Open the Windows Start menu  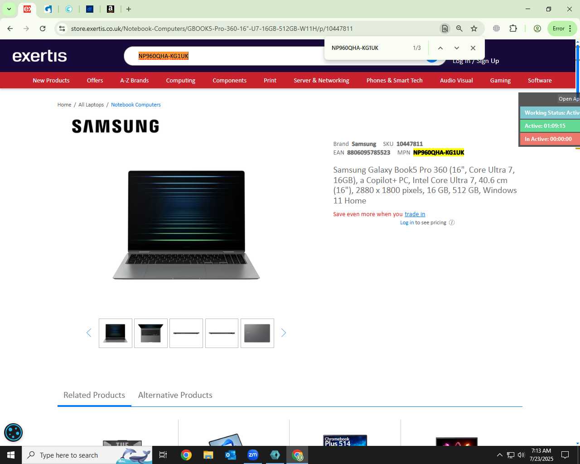pos(11,455)
